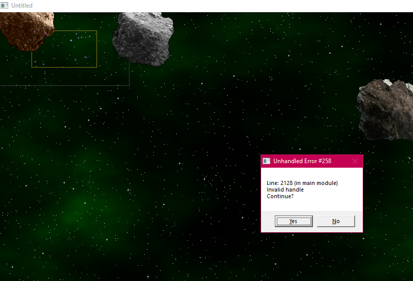Click the "Line: 2128 (in main module)" text
Screen dimensions: 413x281
[302, 183]
